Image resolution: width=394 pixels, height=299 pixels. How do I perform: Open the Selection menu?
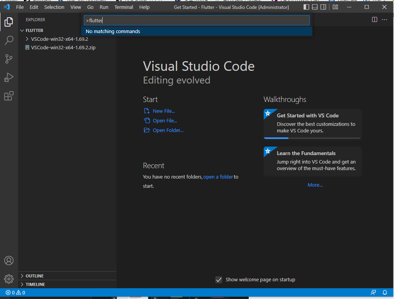point(54,7)
